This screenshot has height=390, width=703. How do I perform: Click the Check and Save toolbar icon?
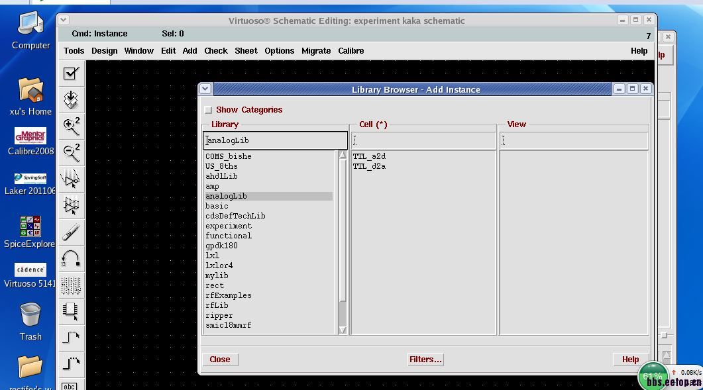click(x=72, y=73)
